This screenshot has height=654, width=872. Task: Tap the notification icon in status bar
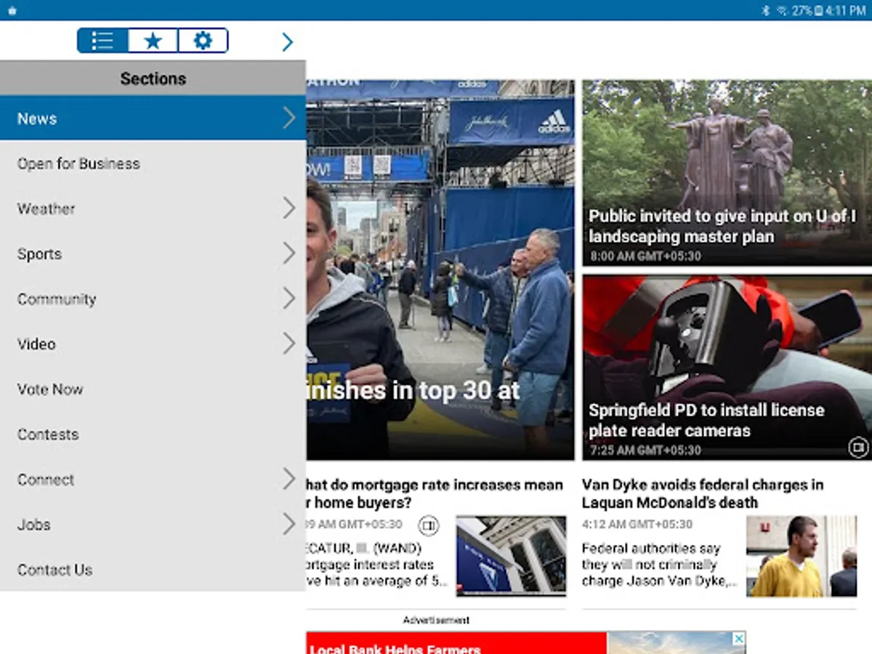(12, 11)
